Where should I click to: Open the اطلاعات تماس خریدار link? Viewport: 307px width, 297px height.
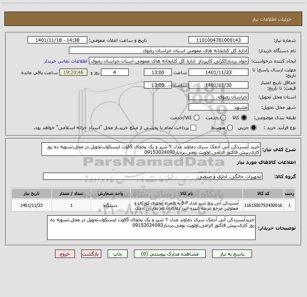pos(66,61)
